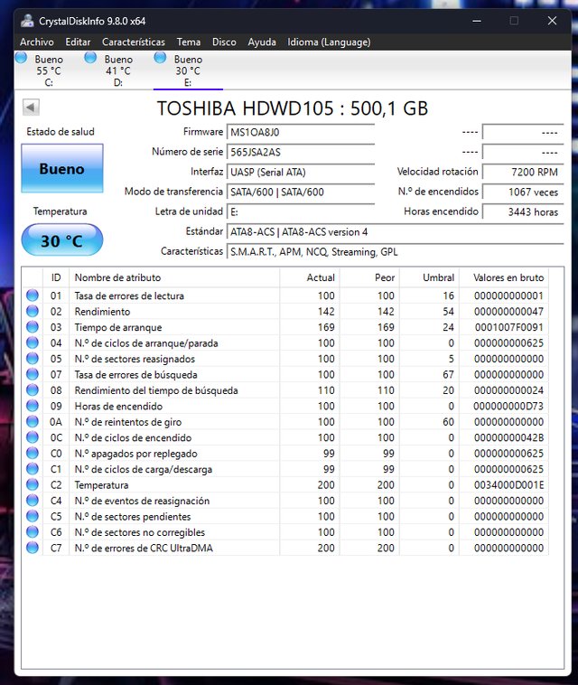Click the Umbral column header
The width and height of the screenshot is (578, 685).
(x=429, y=277)
